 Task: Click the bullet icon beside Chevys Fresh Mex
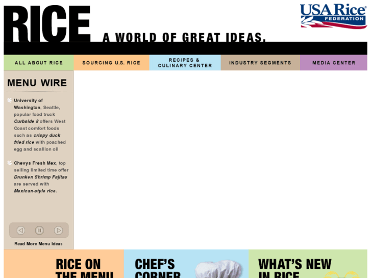coord(10,163)
